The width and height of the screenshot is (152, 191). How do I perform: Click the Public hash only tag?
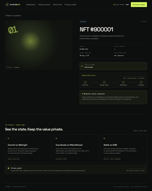(x=14, y=159)
